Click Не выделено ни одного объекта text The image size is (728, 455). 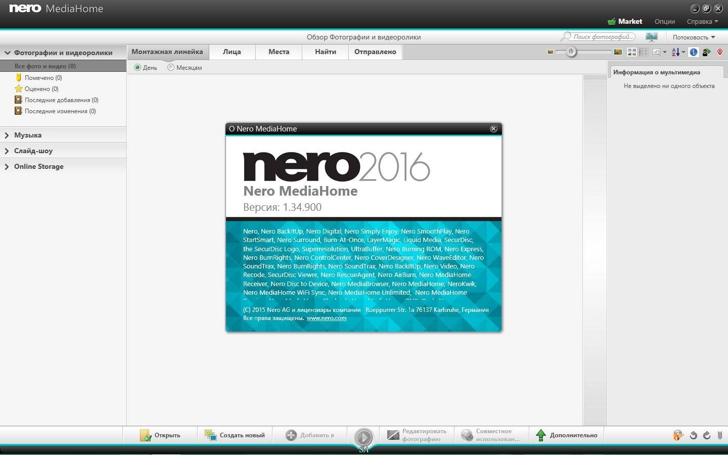coord(669,86)
